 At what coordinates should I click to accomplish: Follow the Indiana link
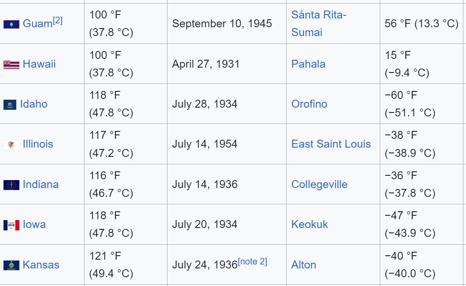click(41, 184)
